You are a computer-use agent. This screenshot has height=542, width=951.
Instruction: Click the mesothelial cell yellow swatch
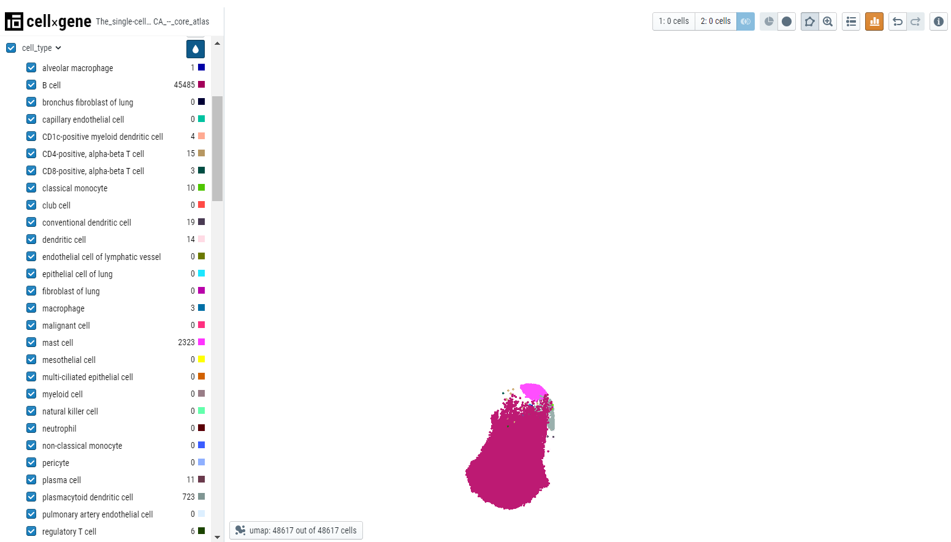[201, 359]
